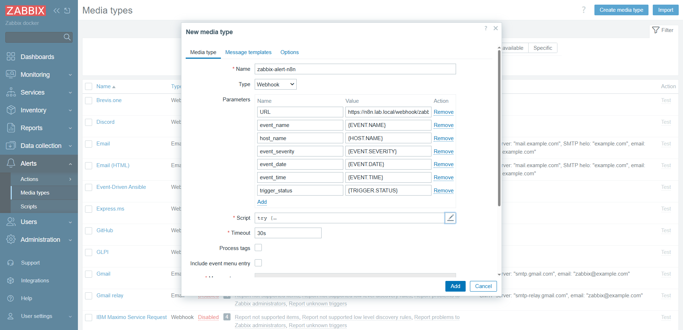The image size is (683, 330).
Task: Expand the Services menu chevron
Action: [x=70, y=92]
